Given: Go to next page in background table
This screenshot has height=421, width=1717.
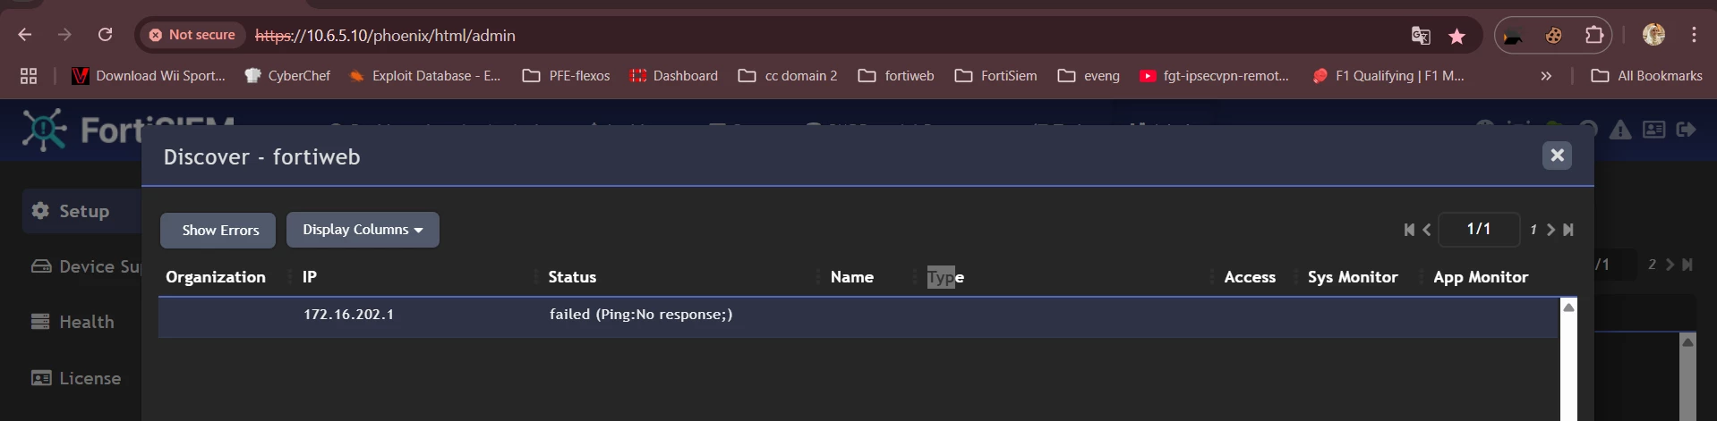Looking at the screenshot, I should [1670, 265].
